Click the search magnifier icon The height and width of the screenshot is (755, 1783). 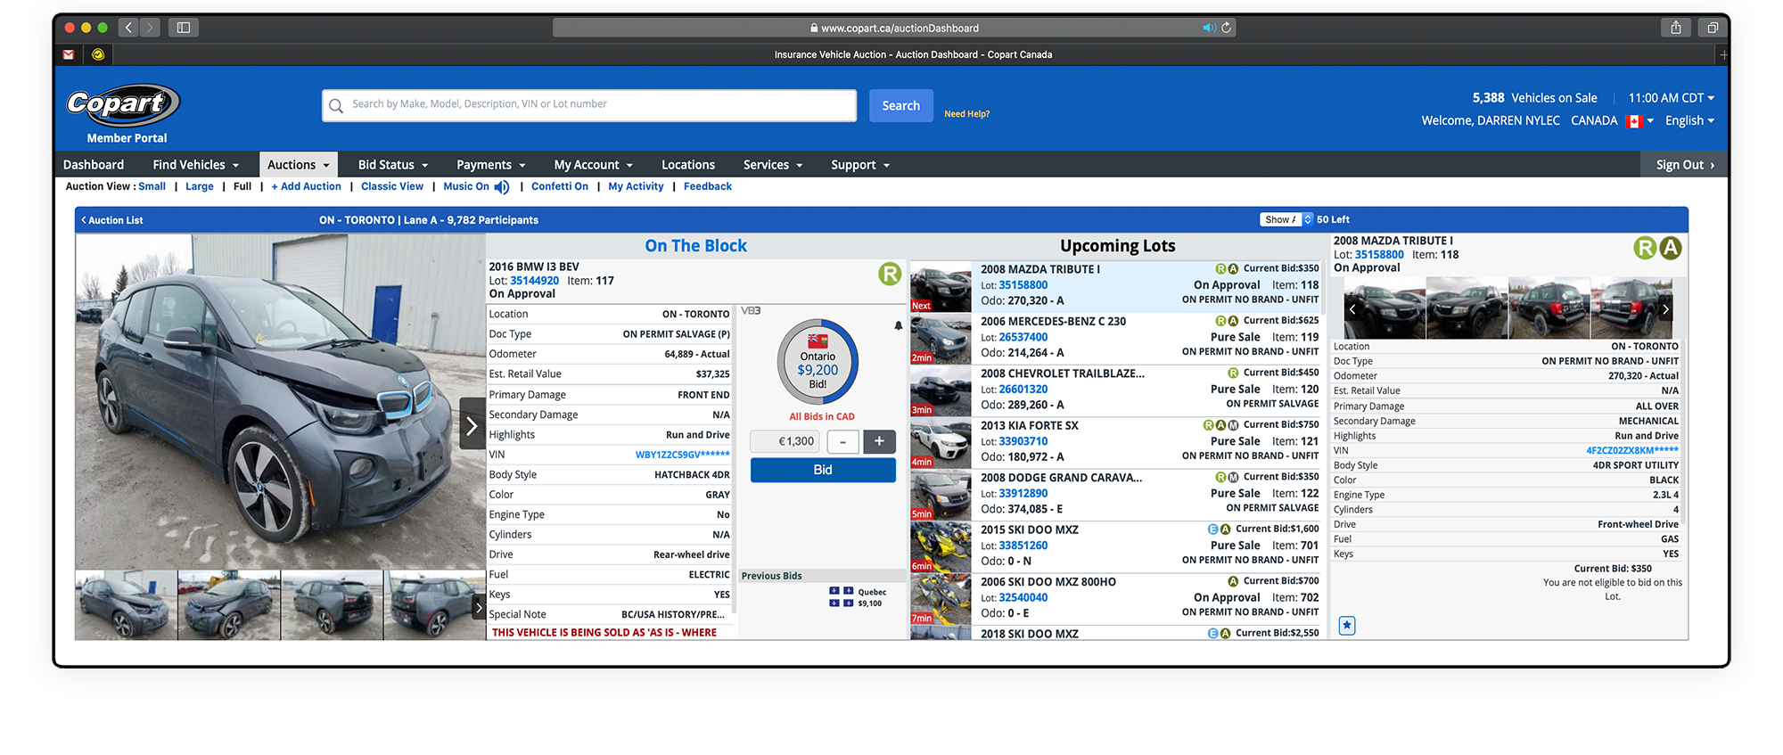(336, 106)
